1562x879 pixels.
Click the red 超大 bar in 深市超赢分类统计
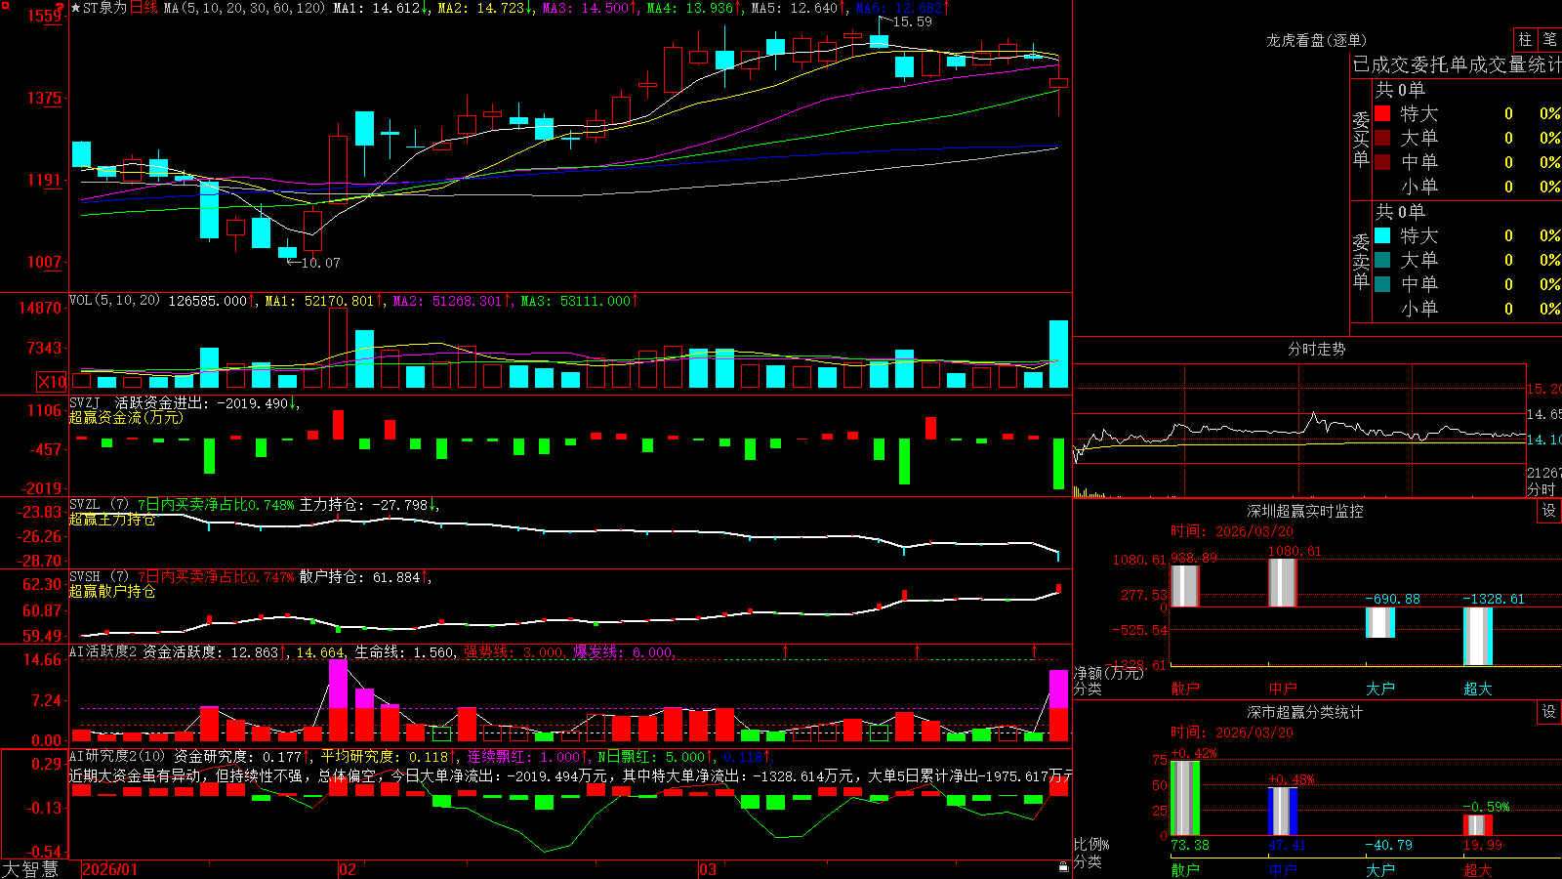point(1478,825)
